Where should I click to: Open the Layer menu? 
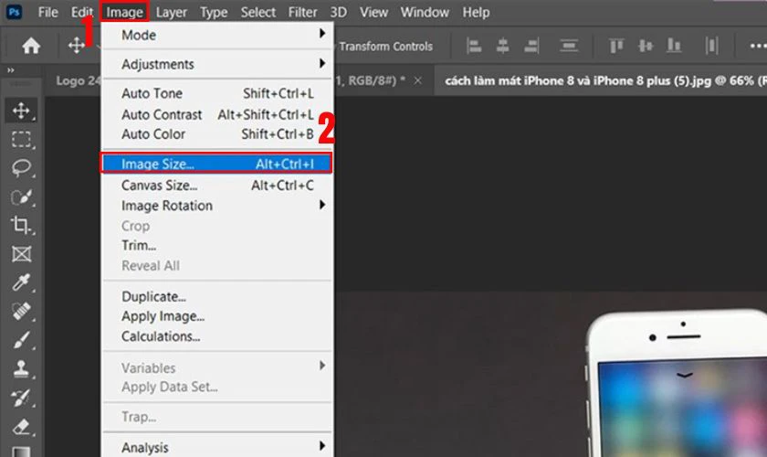(172, 12)
